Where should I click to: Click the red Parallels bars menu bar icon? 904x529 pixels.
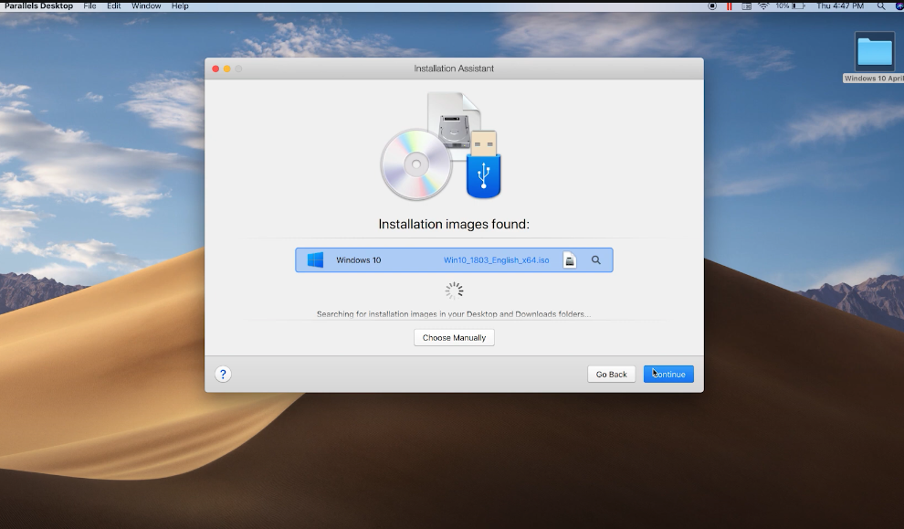click(x=730, y=5)
